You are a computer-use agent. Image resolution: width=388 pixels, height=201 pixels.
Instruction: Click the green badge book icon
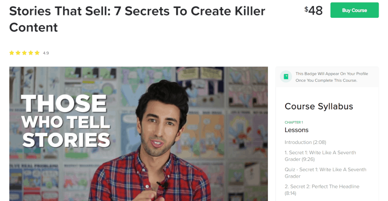(x=286, y=77)
